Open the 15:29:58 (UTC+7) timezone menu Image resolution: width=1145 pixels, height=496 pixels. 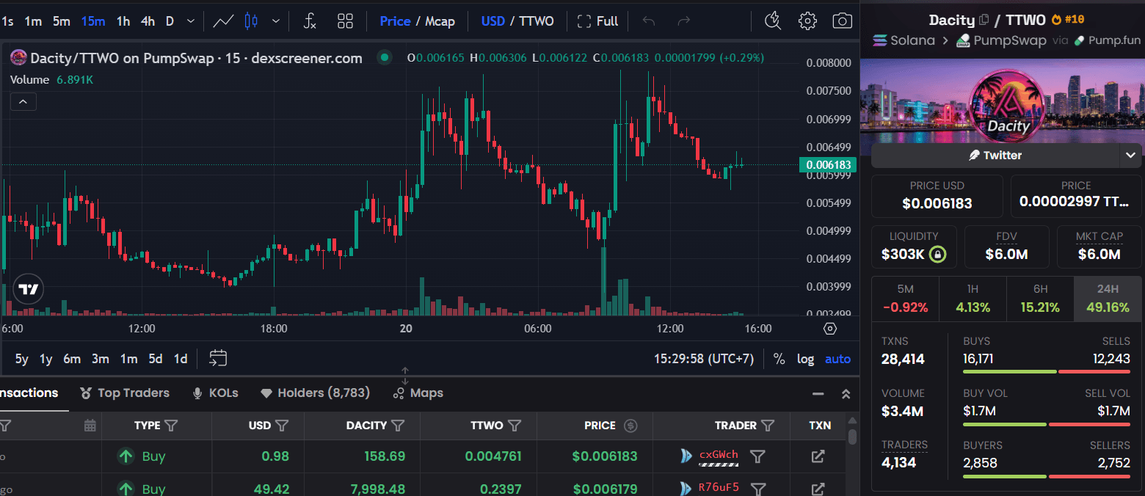704,359
